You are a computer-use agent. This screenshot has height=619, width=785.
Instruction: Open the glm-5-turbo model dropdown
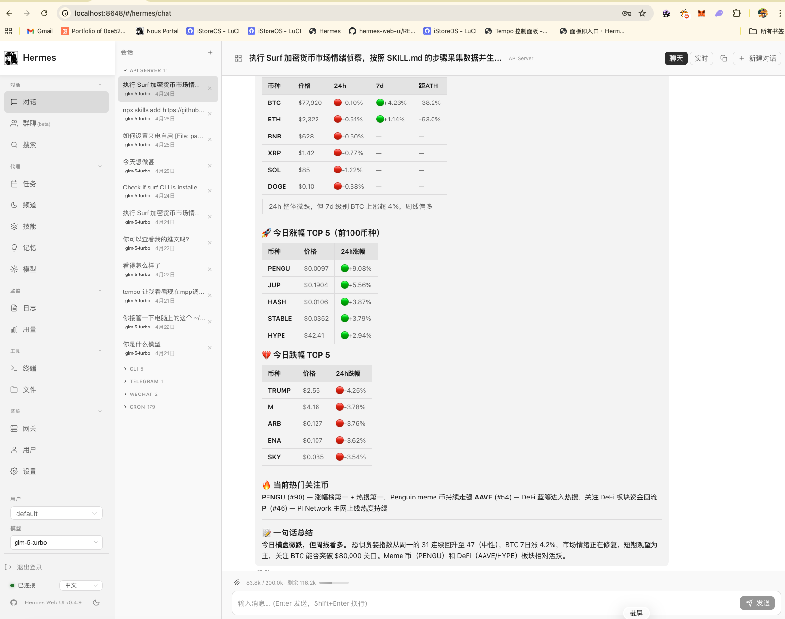(56, 542)
